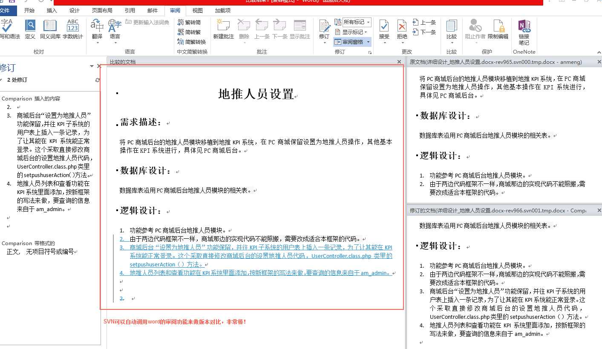602x349 pixels.
Task: Switch to the 引用 tab
Action: (x=130, y=11)
